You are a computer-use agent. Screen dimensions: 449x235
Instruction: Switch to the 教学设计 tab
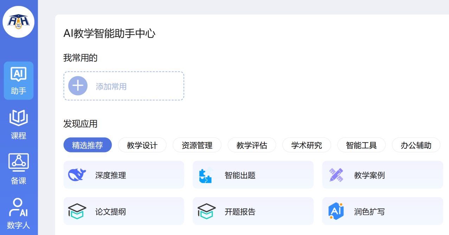[142, 145]
